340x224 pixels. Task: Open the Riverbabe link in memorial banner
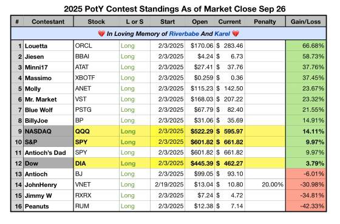coord(184,33)
